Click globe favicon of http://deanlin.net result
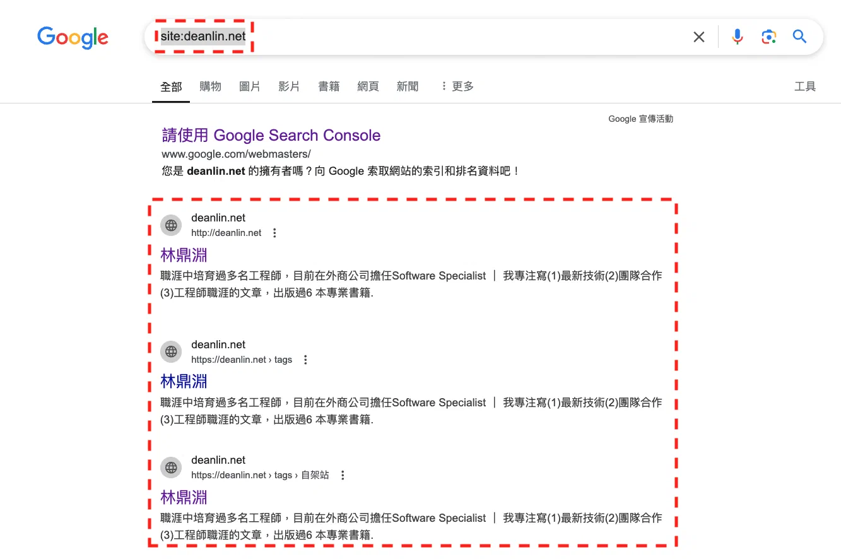The image size is (841, 559). pos(171,225)
